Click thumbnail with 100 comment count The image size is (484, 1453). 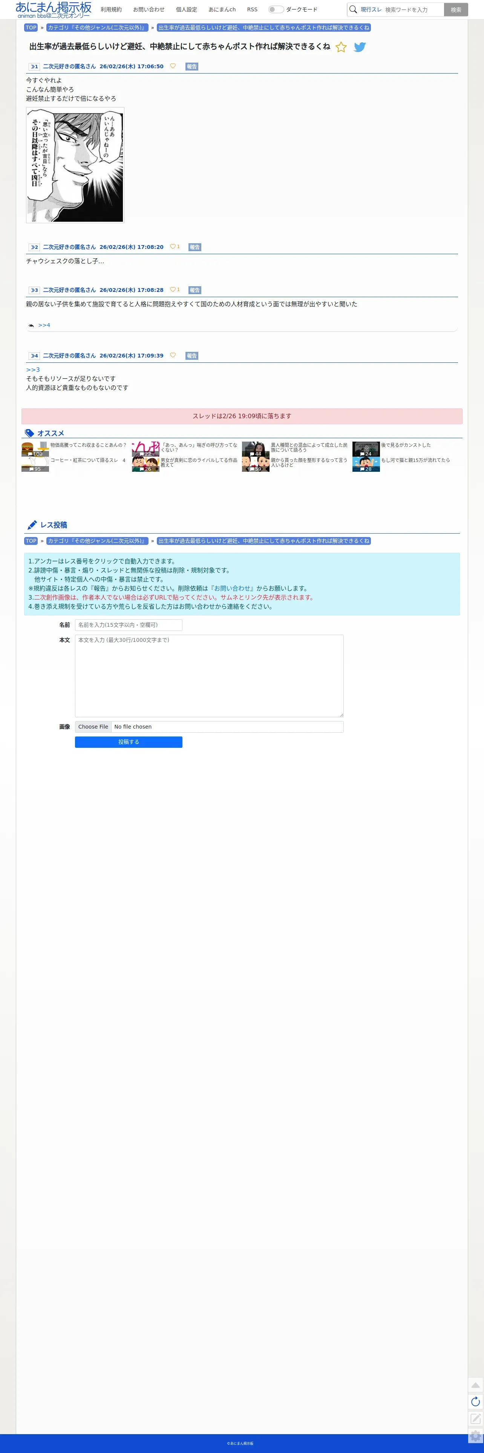point(35,450)
